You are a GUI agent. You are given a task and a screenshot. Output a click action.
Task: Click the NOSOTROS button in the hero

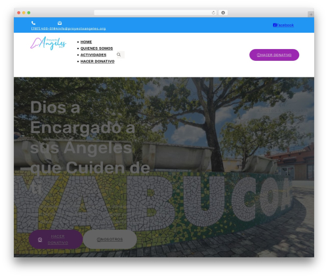point(110,240)
